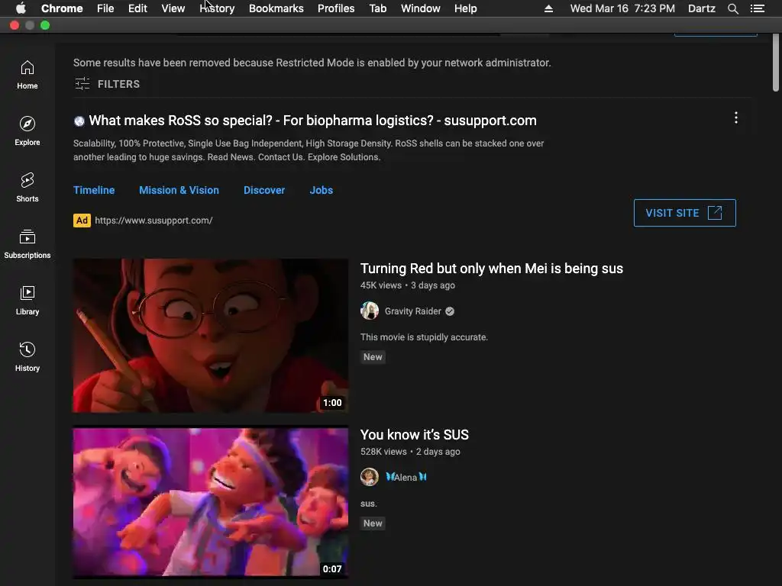Click the globe icon beside the ad title
782x586 pixels.
pos(79,121)
